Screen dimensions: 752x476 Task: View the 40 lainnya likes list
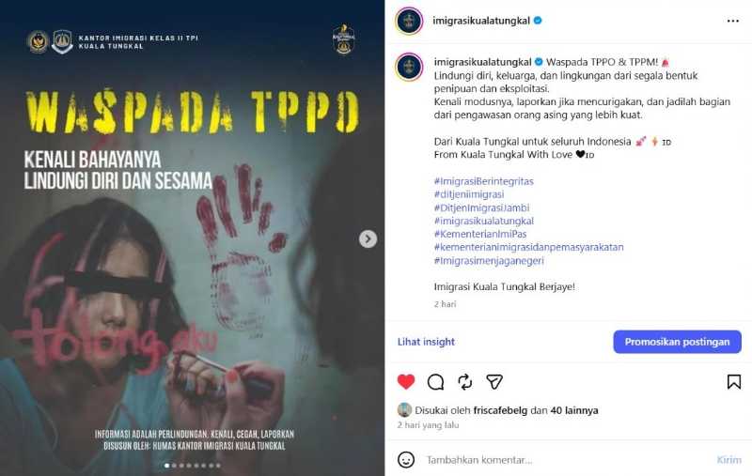point(574,410)
